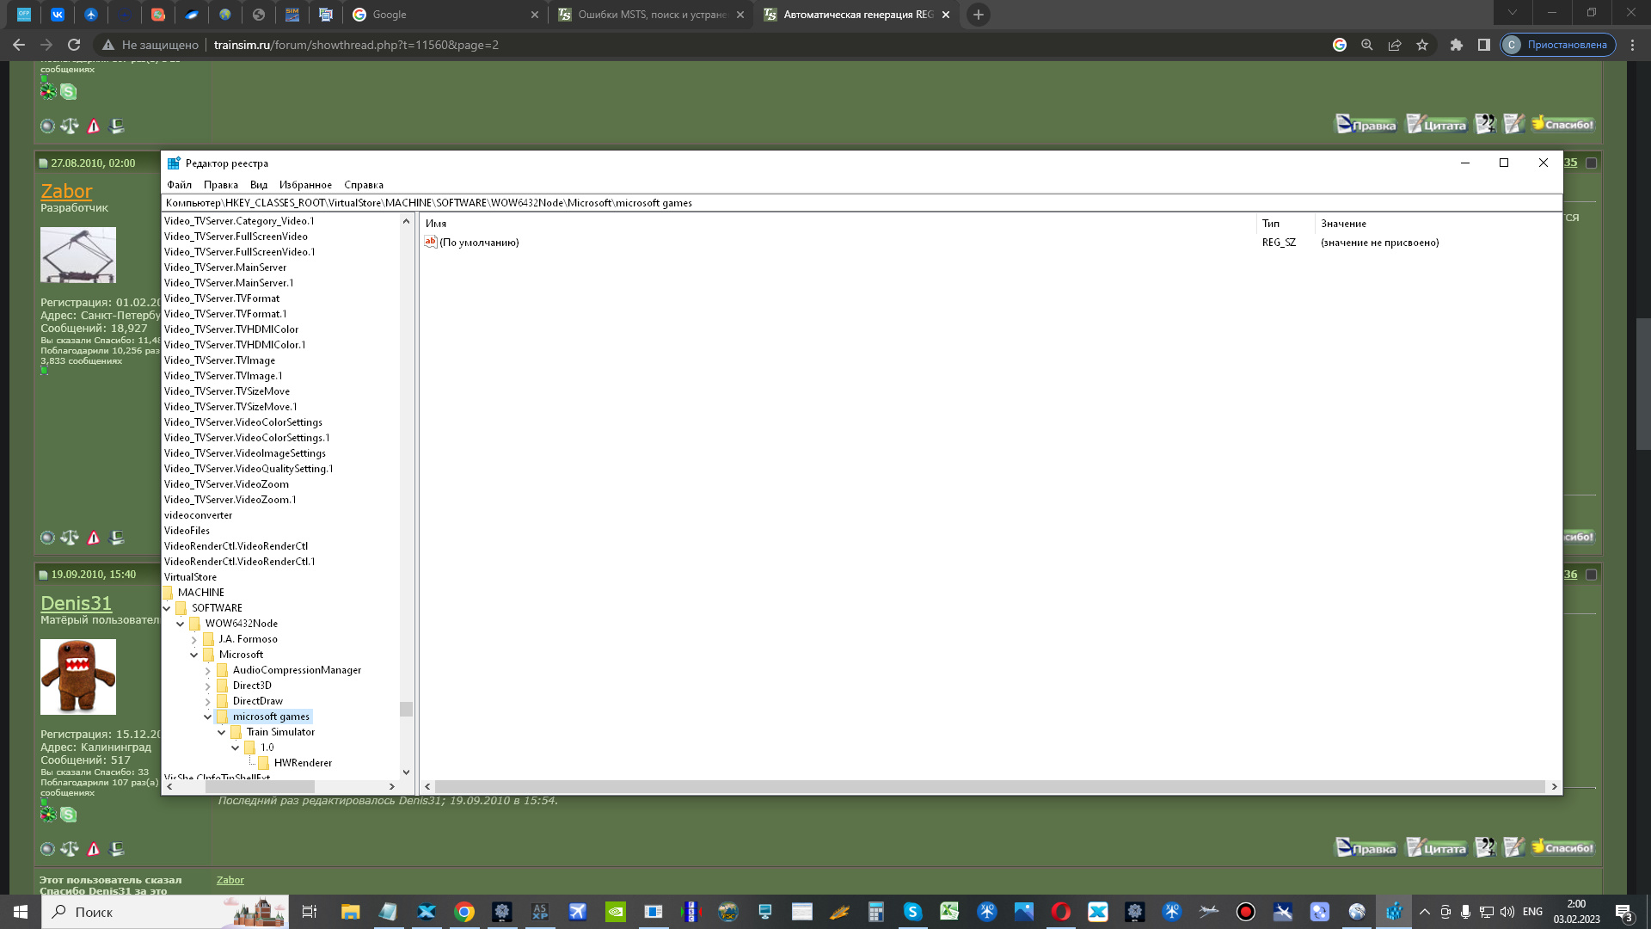The width and height of the screenshot is (1651, 929).
Task: Collapse the Microsoft registry key
Action: pos(194,655)
